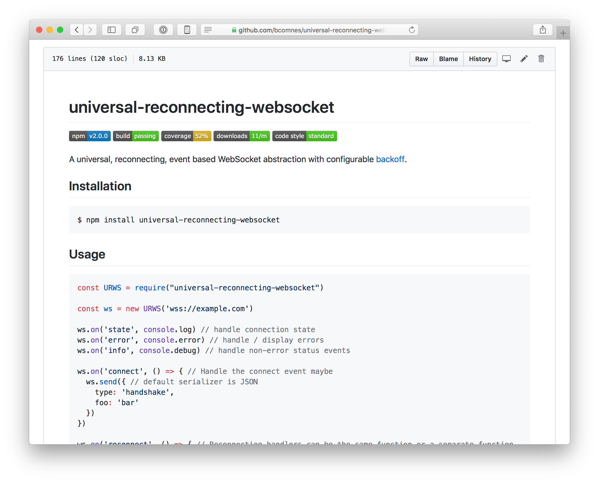Go back with Safari's back arrow
The height and width of the screenshot is (483, 599).
pos(77,30)
